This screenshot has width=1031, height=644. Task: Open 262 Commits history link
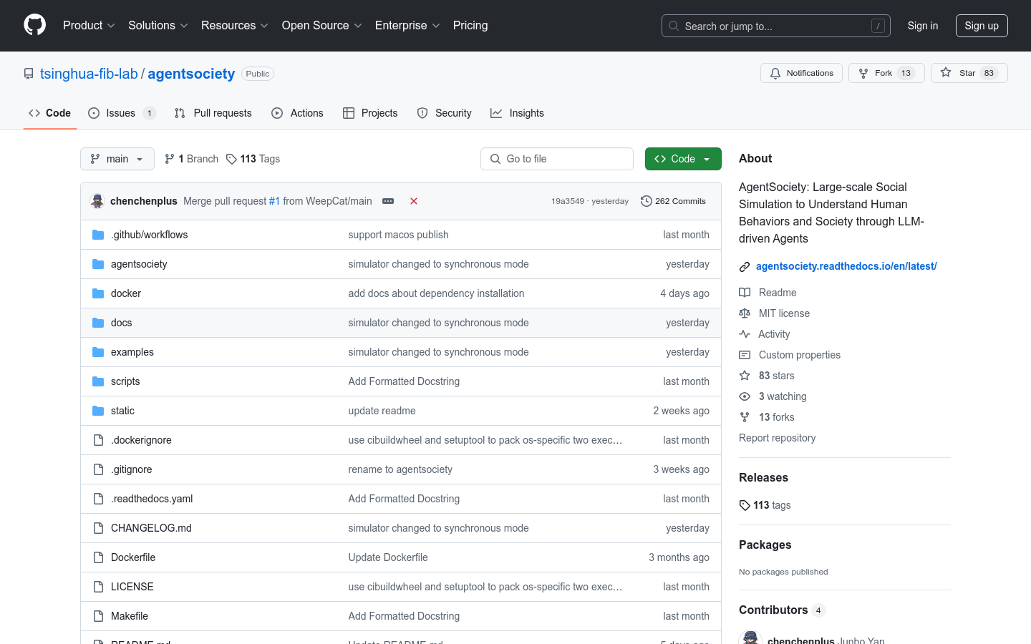(673, 201)
